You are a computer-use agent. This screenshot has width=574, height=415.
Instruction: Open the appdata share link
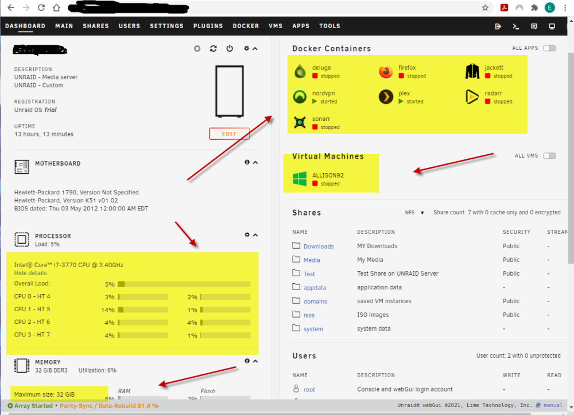[315, 288]
